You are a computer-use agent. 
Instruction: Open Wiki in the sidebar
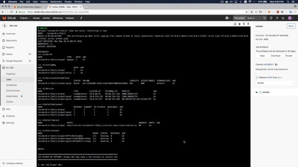[x=8, y=109]
